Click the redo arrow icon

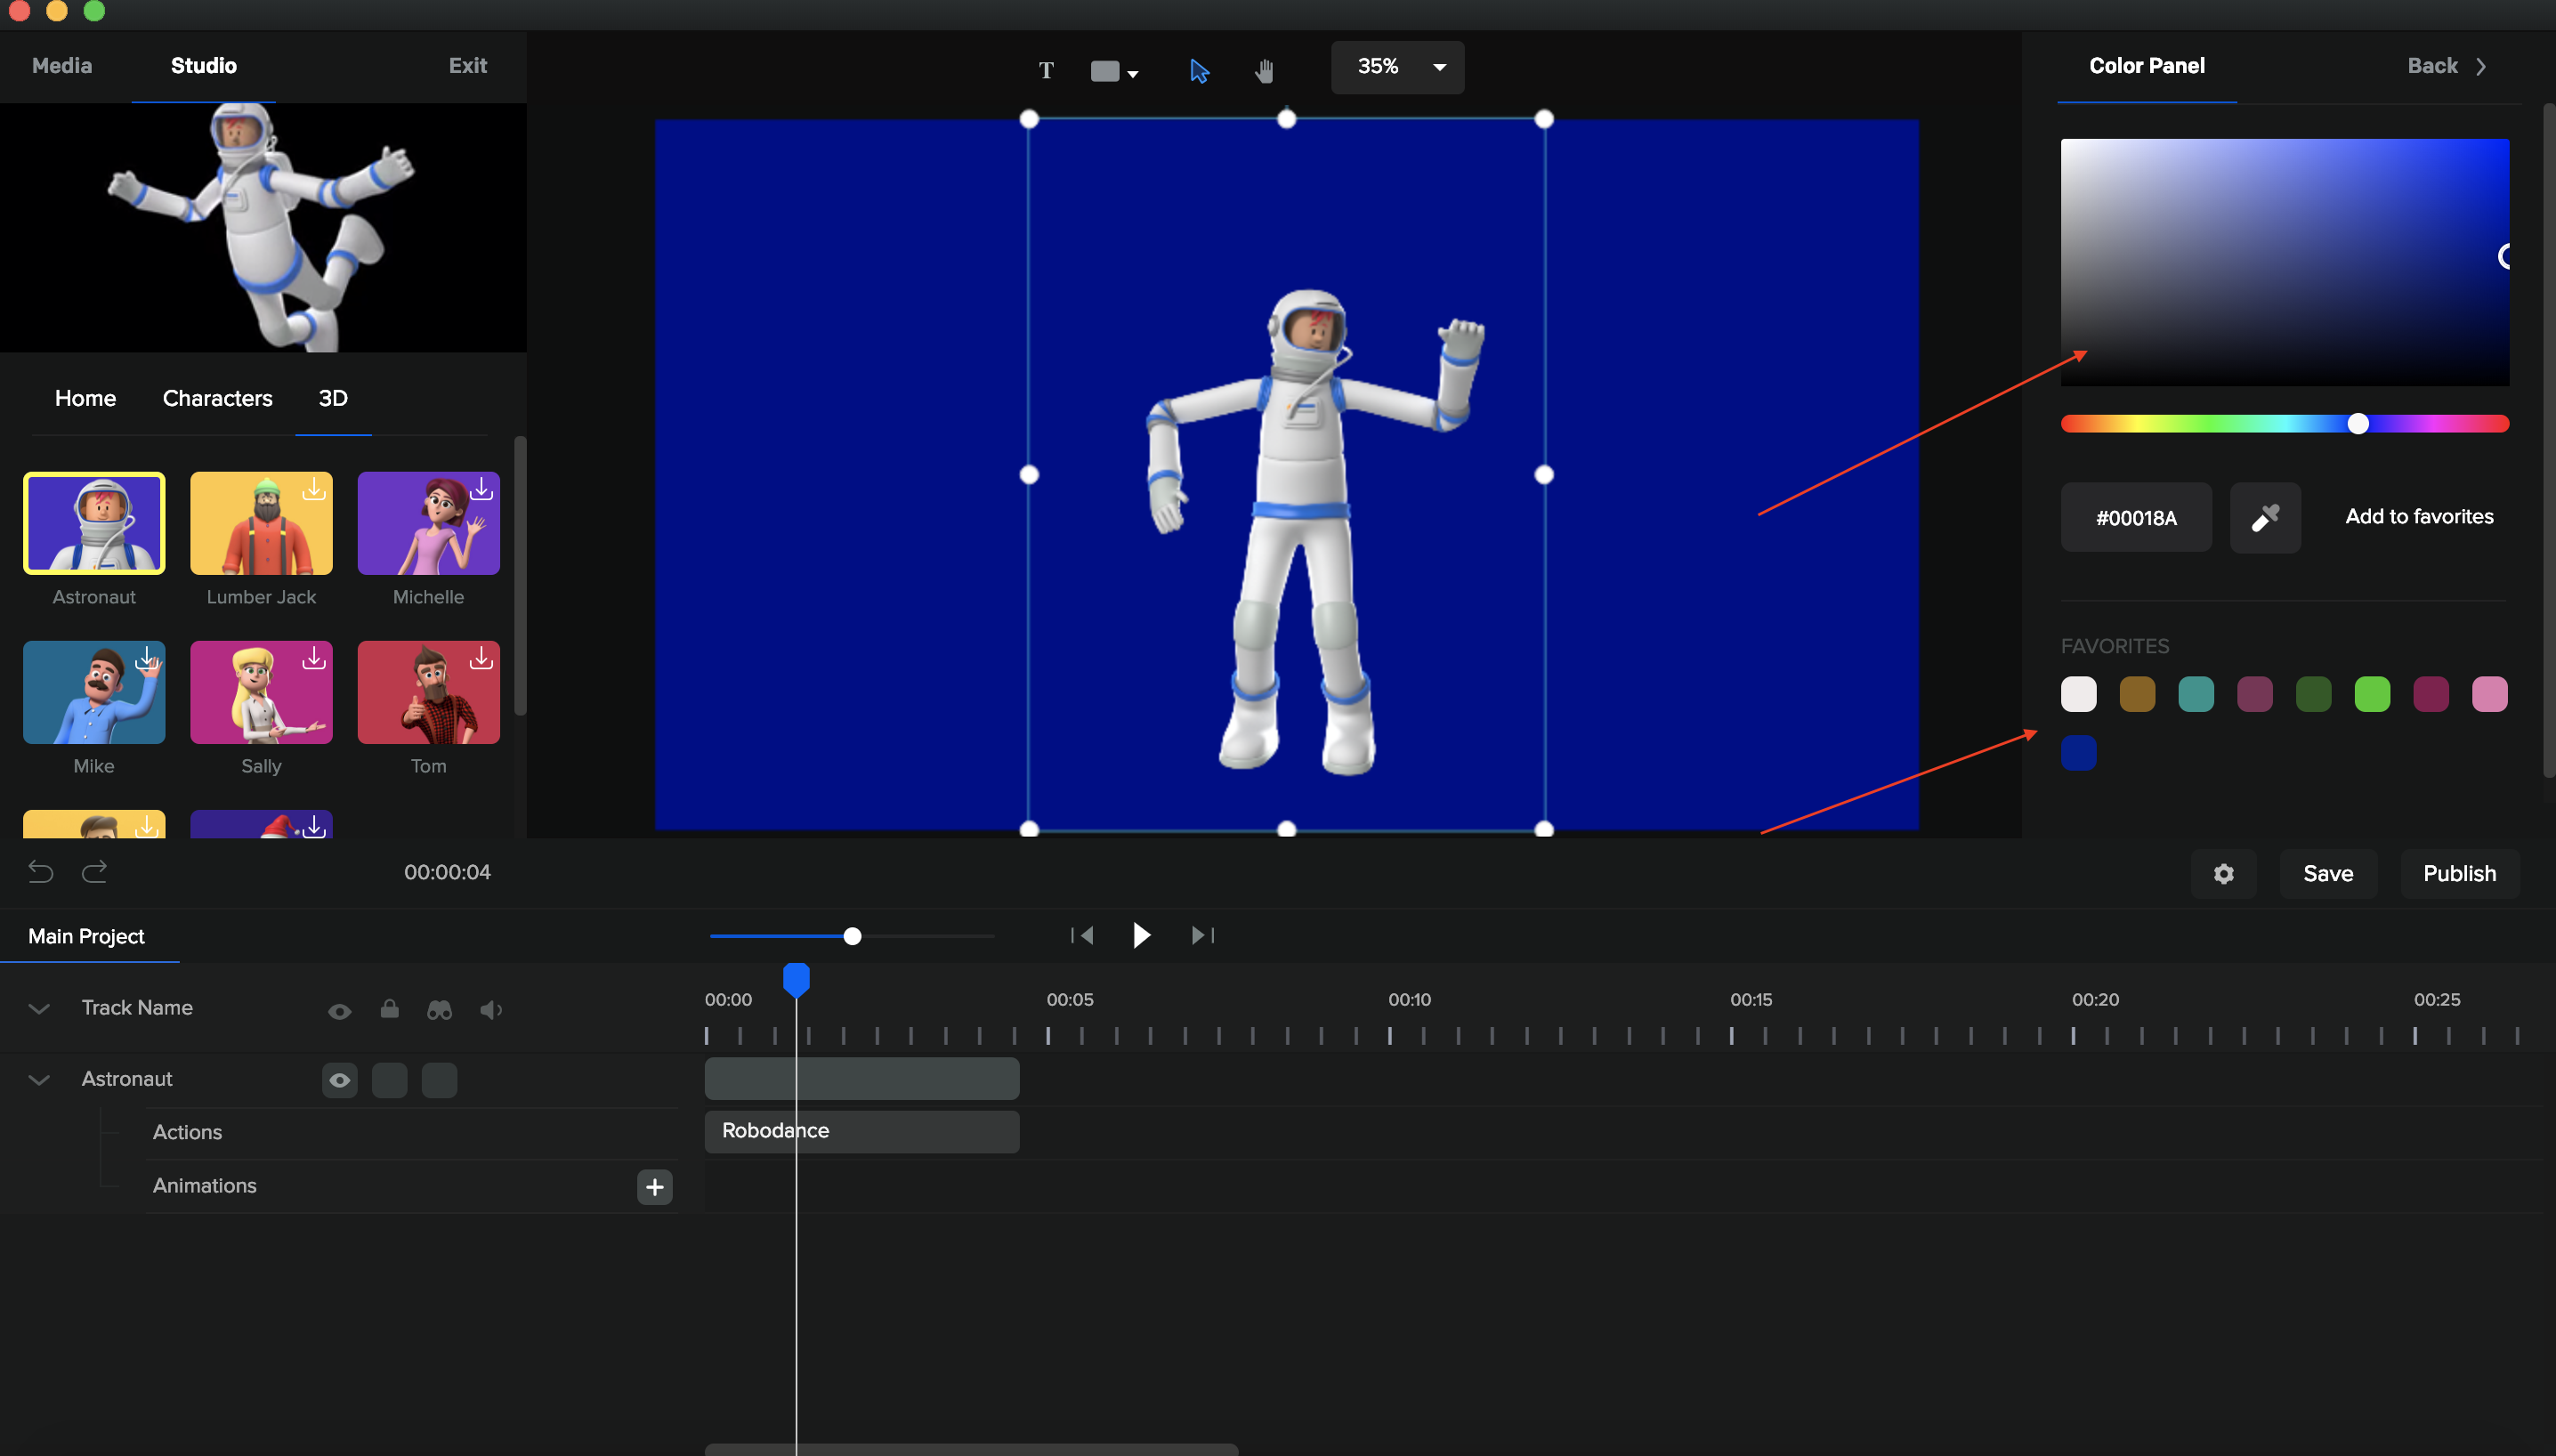(95, 872)
